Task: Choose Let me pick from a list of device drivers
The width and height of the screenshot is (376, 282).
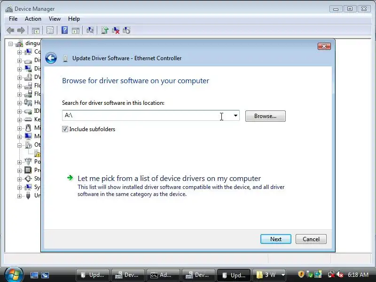Action: 169,179
